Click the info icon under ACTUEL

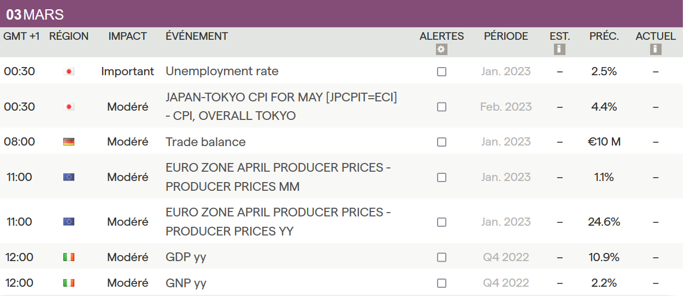pos(656,50)
